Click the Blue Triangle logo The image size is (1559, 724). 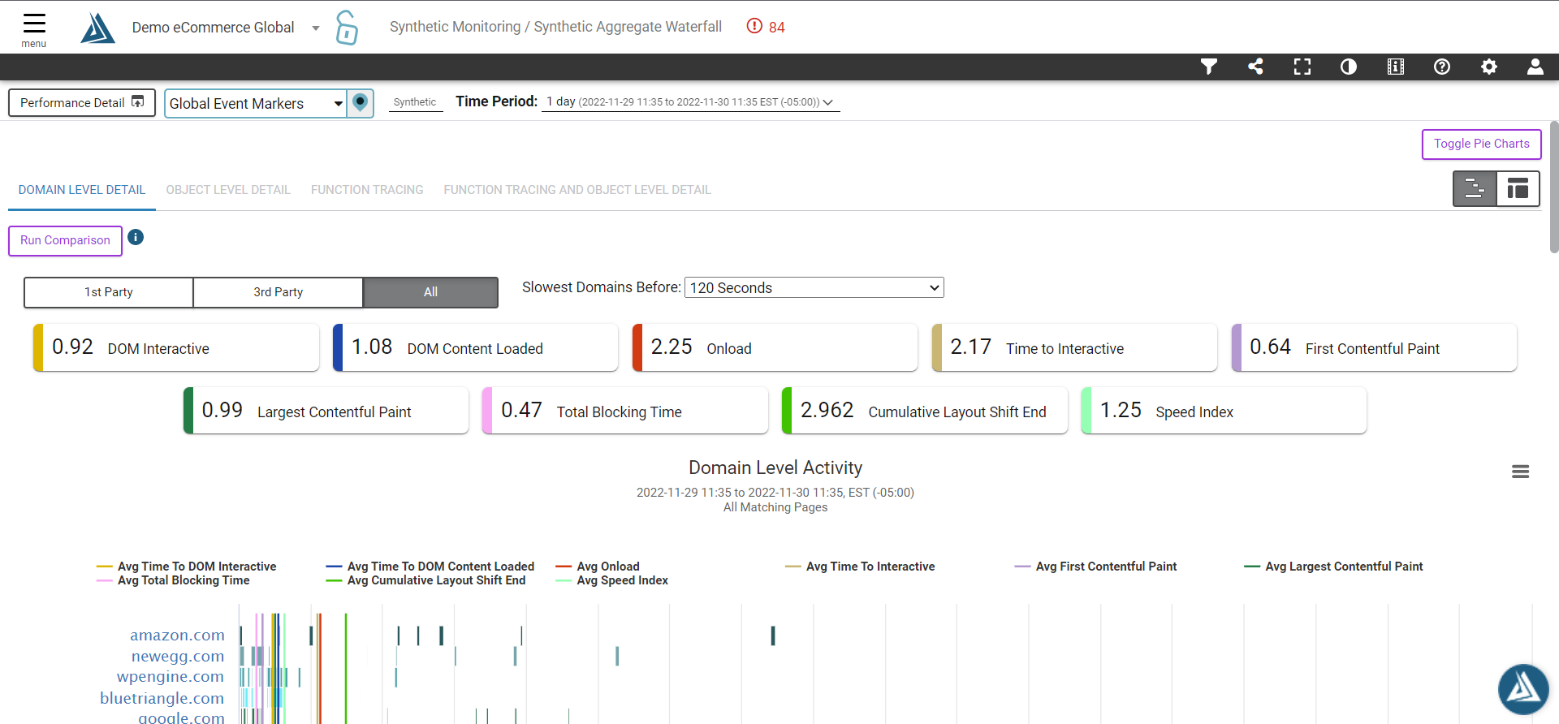[x=98, y=28]
